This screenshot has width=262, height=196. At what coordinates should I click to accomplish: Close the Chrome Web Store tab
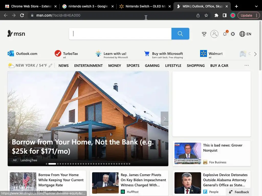(x=56, y=6)
